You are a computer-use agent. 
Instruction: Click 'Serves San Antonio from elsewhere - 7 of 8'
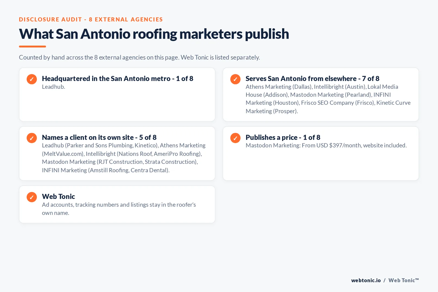click(312, 79)
